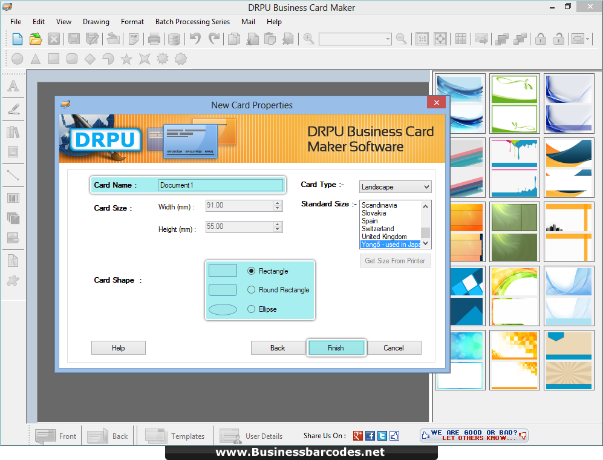
Task: Click the Save floppy disk icon
Action: (x=74, y=39)
